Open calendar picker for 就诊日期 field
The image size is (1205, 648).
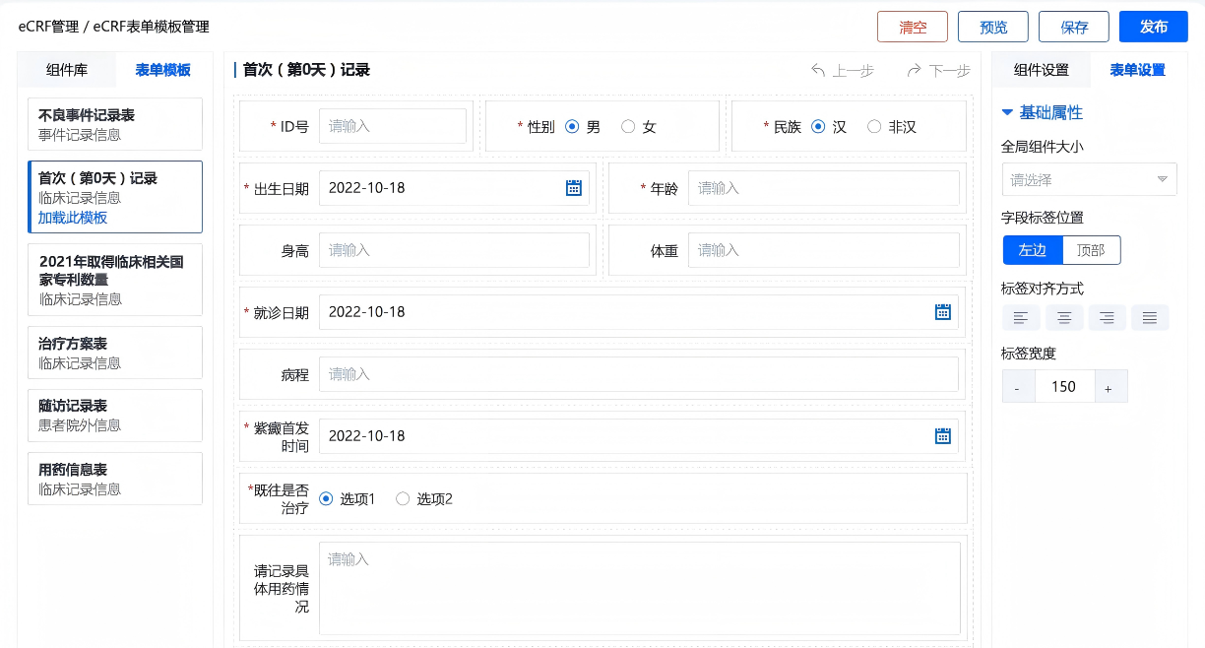(942, 312)
